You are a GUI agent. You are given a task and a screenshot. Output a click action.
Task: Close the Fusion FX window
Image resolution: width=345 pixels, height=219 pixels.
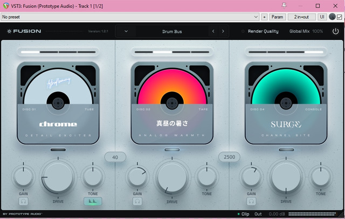(335, 6)
